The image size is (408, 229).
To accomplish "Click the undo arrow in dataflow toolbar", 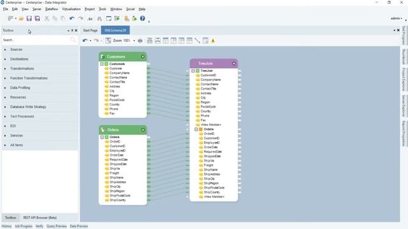I will click(x=85, y=41).
